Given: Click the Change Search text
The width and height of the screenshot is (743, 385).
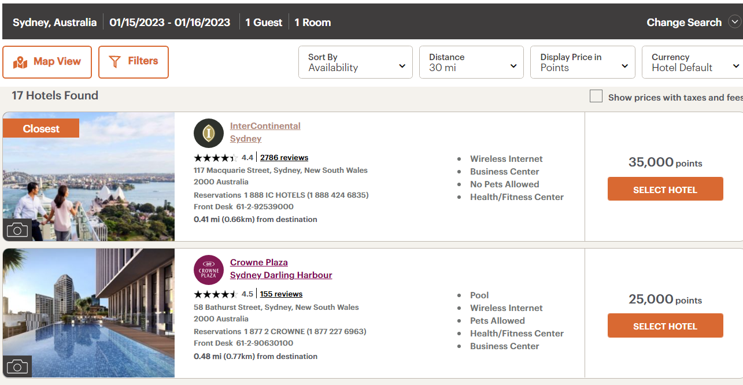Looking at the screenshot, I should (684, 23).
